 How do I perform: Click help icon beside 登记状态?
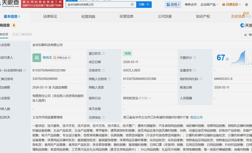click(x=103, y=53)
